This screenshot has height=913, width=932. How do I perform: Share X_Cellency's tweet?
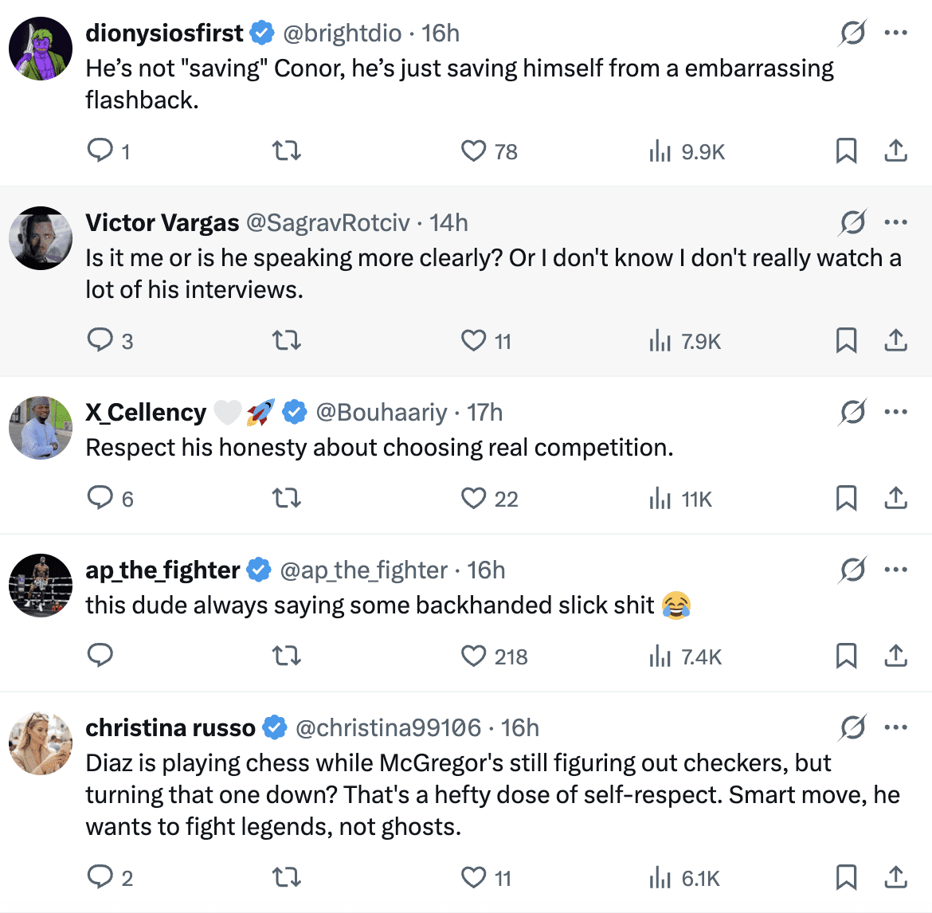pyautogui.click(x=896, y=499)
